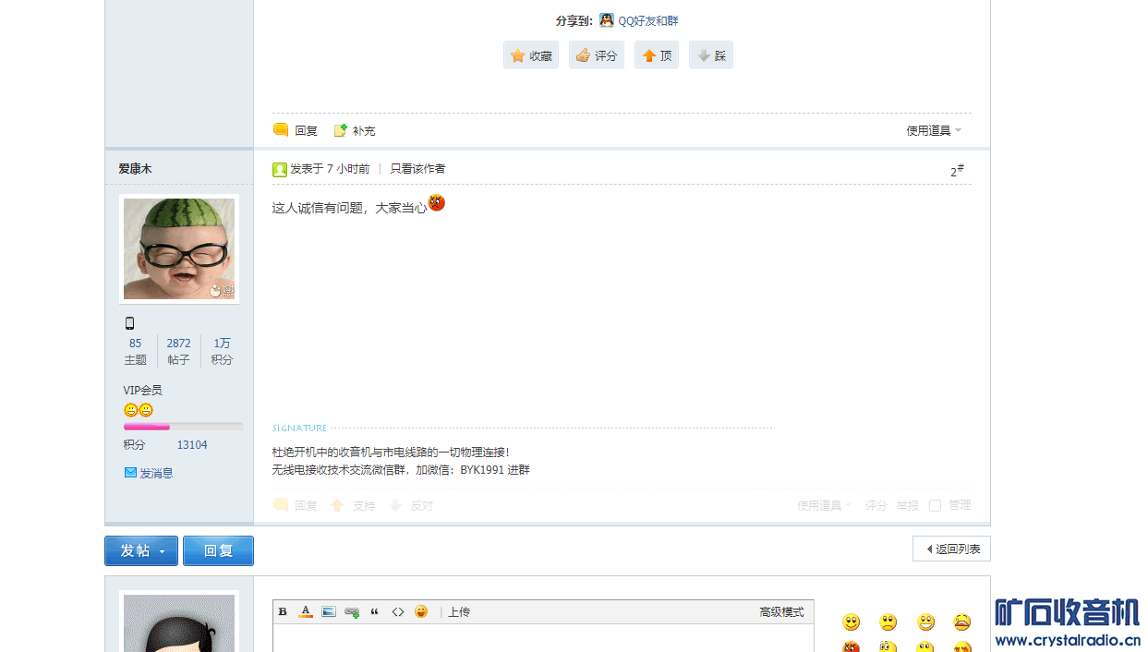
Task: Filter with 只看该作者
Action: point(417,169)
